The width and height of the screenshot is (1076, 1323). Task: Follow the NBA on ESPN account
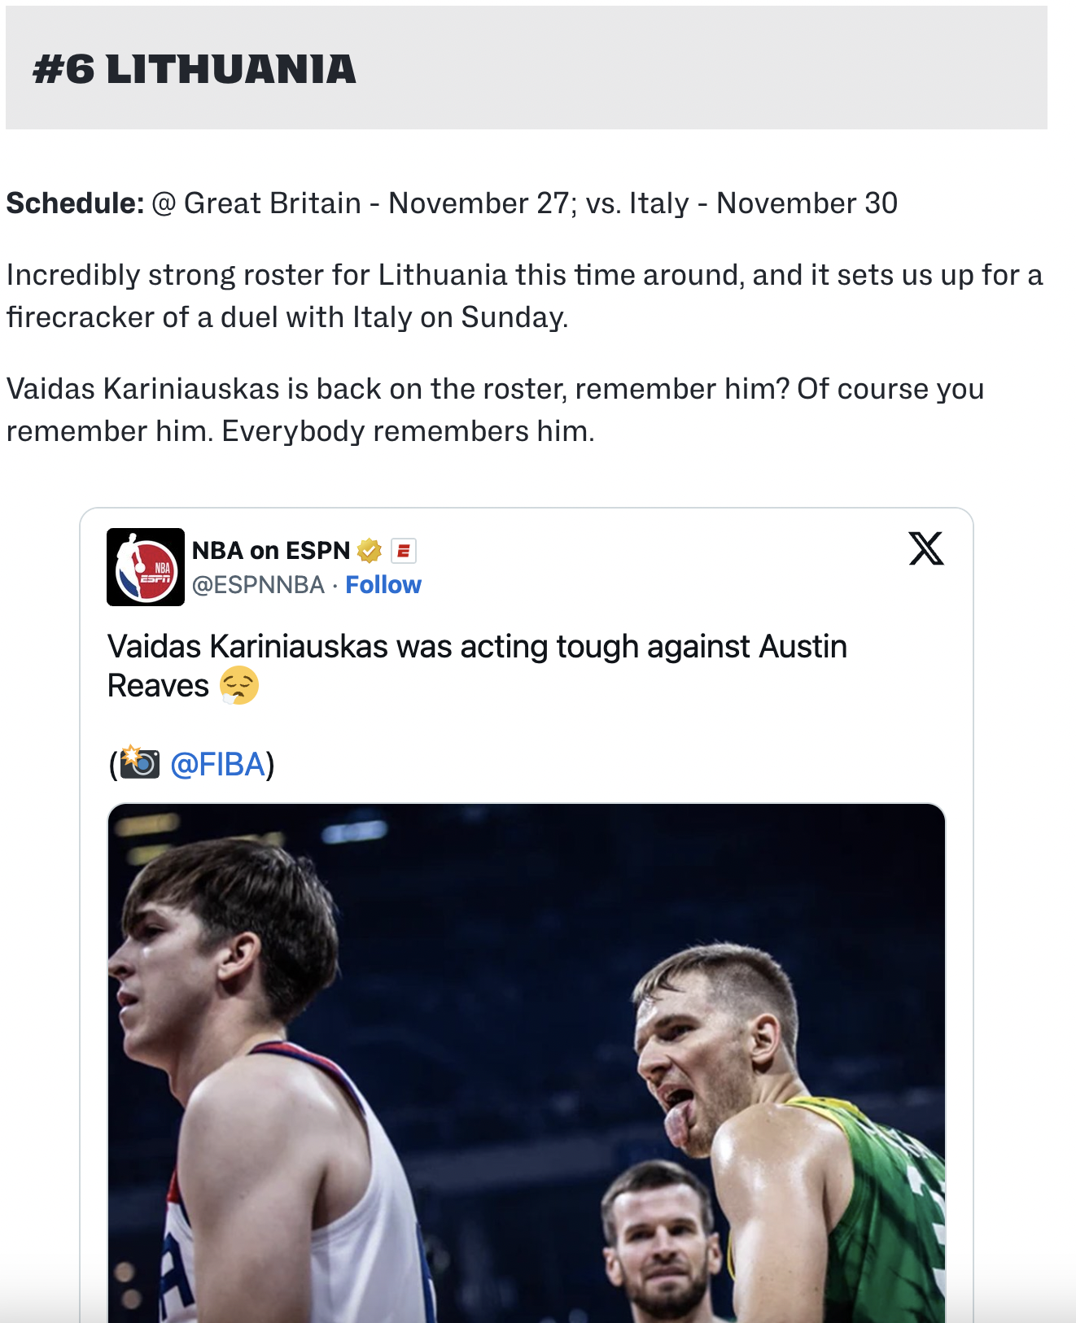click(x=383, y=585)
